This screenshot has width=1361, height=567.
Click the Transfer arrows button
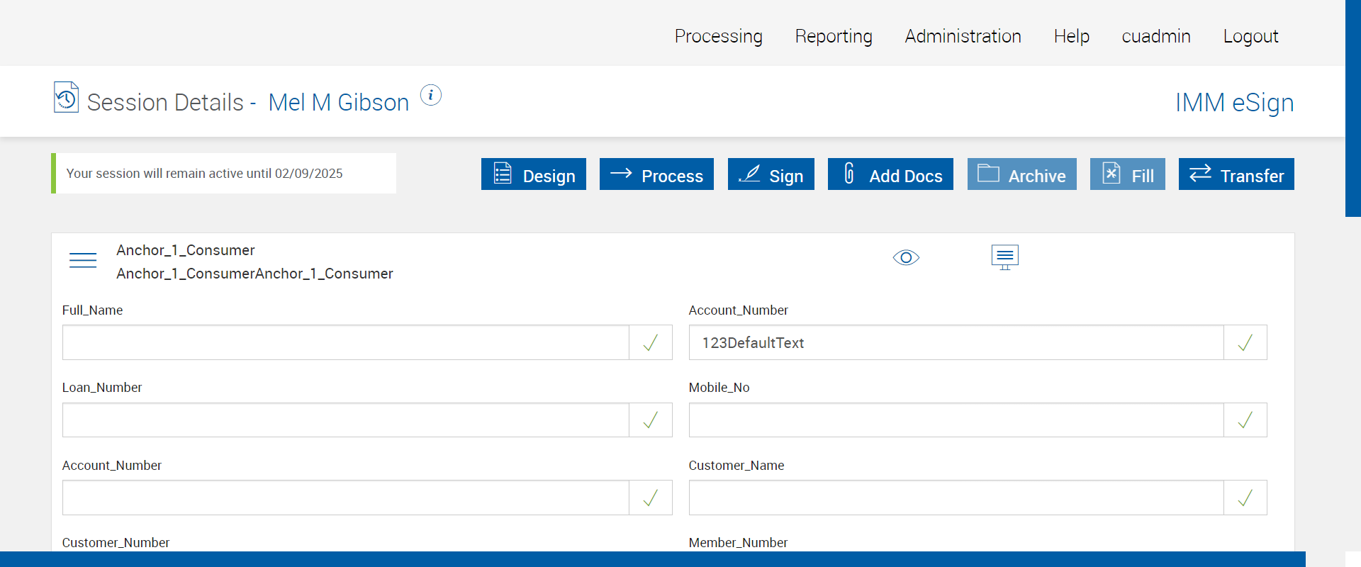tap(1236, 174)
